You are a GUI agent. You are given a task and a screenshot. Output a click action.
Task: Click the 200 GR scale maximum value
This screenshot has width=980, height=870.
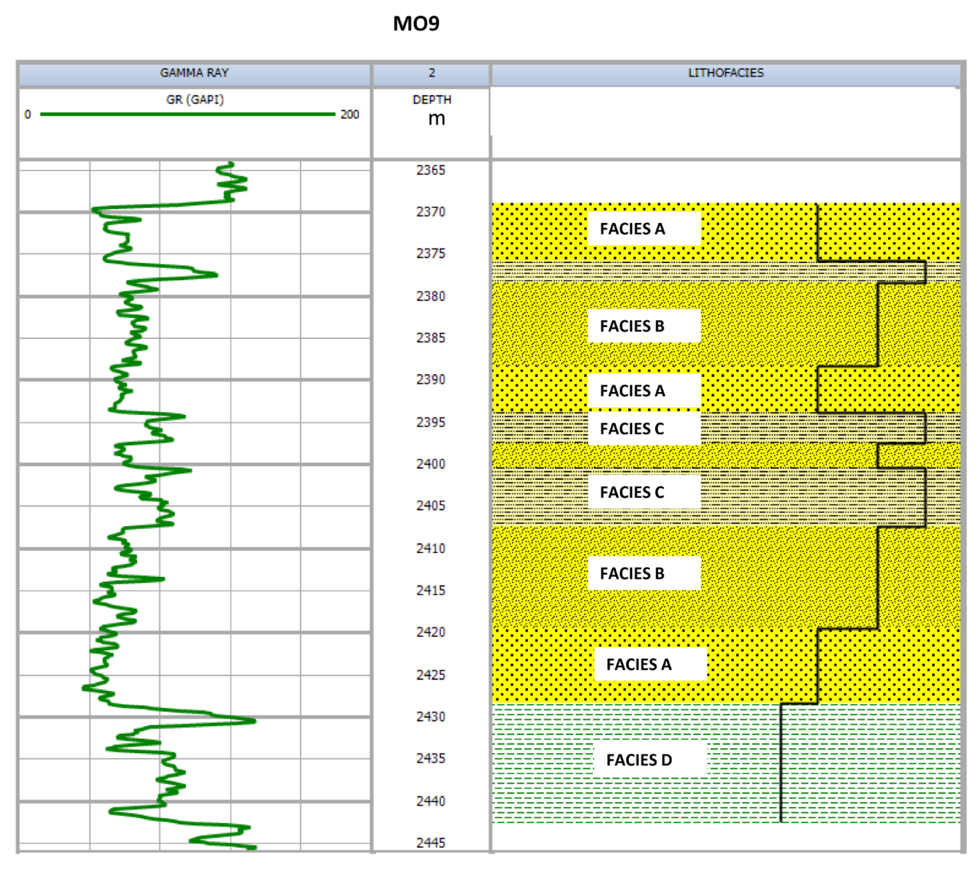[349, 115]
